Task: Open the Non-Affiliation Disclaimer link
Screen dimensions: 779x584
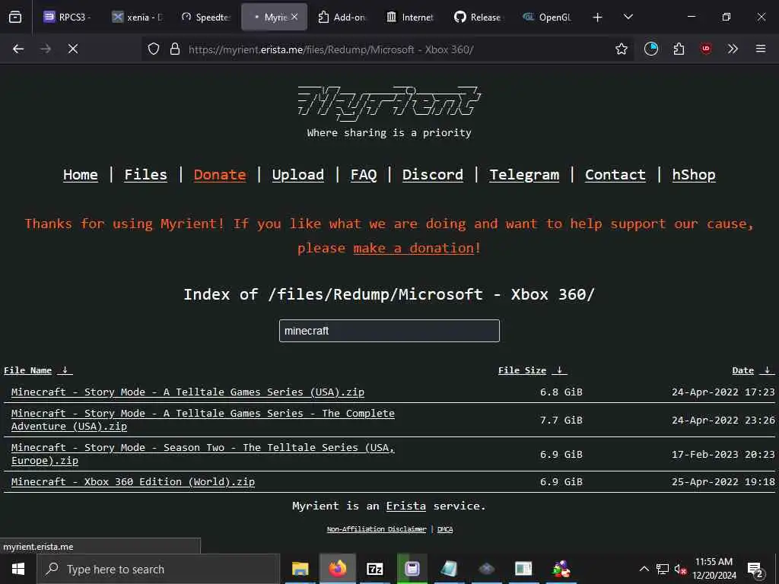Action: [377, 529]
